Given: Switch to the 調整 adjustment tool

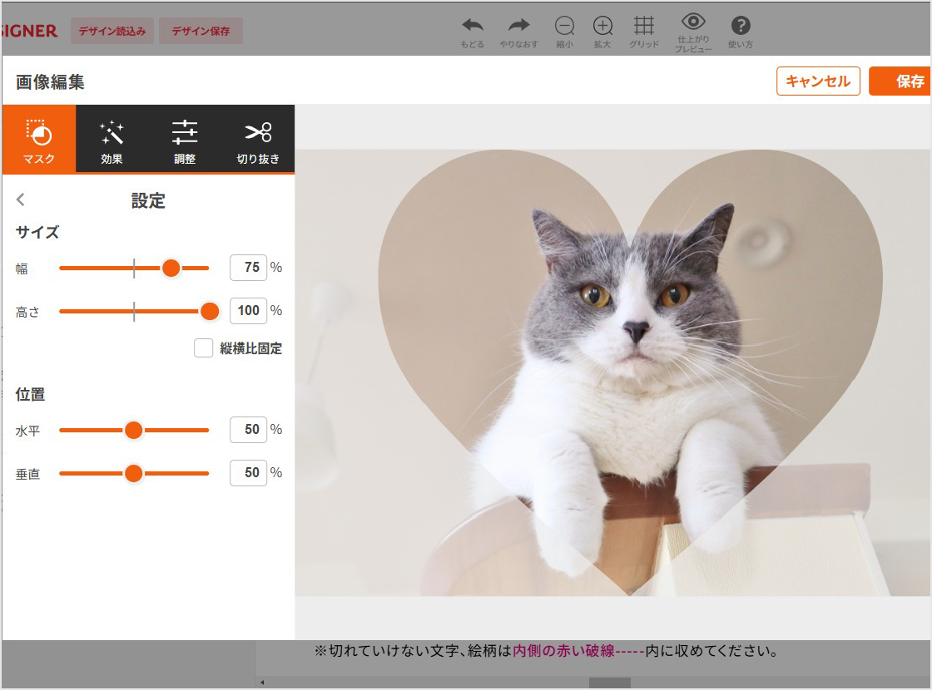Looking at the screenshot, I should [x=185, y=139].
